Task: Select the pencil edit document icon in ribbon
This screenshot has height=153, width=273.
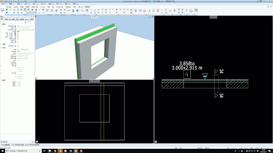Action: tap(154, 11)
